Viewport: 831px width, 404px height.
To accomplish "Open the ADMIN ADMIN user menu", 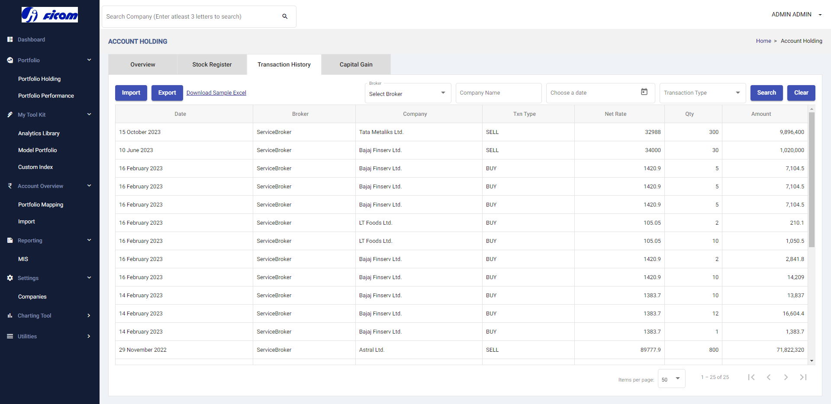I will (796, 14).
